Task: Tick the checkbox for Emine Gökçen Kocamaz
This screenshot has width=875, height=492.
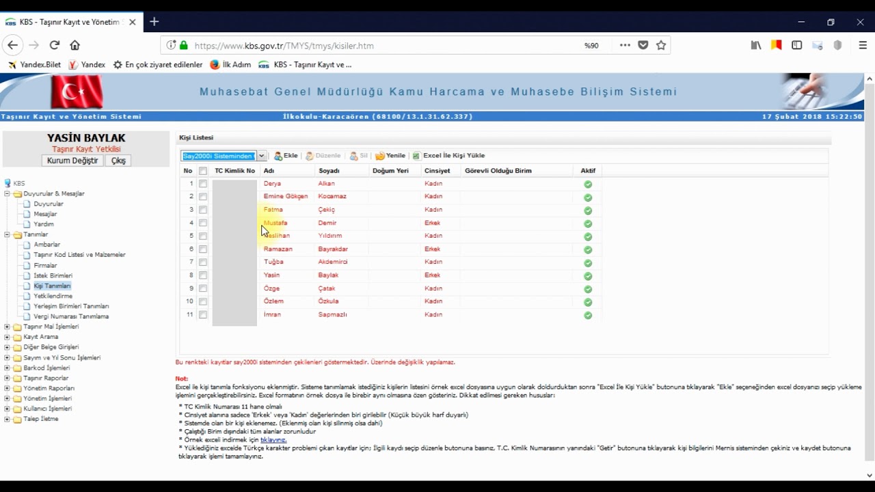Action: click(x=203, y=197)
